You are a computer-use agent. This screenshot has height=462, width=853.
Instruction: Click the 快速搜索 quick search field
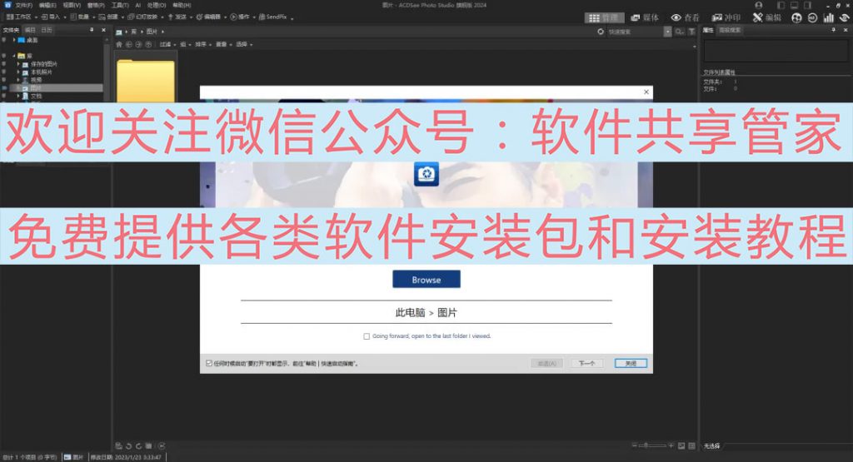(634, 32)
